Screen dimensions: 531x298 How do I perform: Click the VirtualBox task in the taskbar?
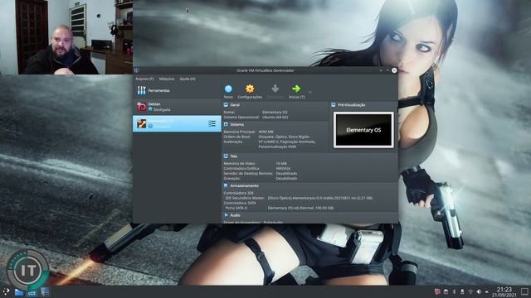pyautogui.click(x=45, y=292)
